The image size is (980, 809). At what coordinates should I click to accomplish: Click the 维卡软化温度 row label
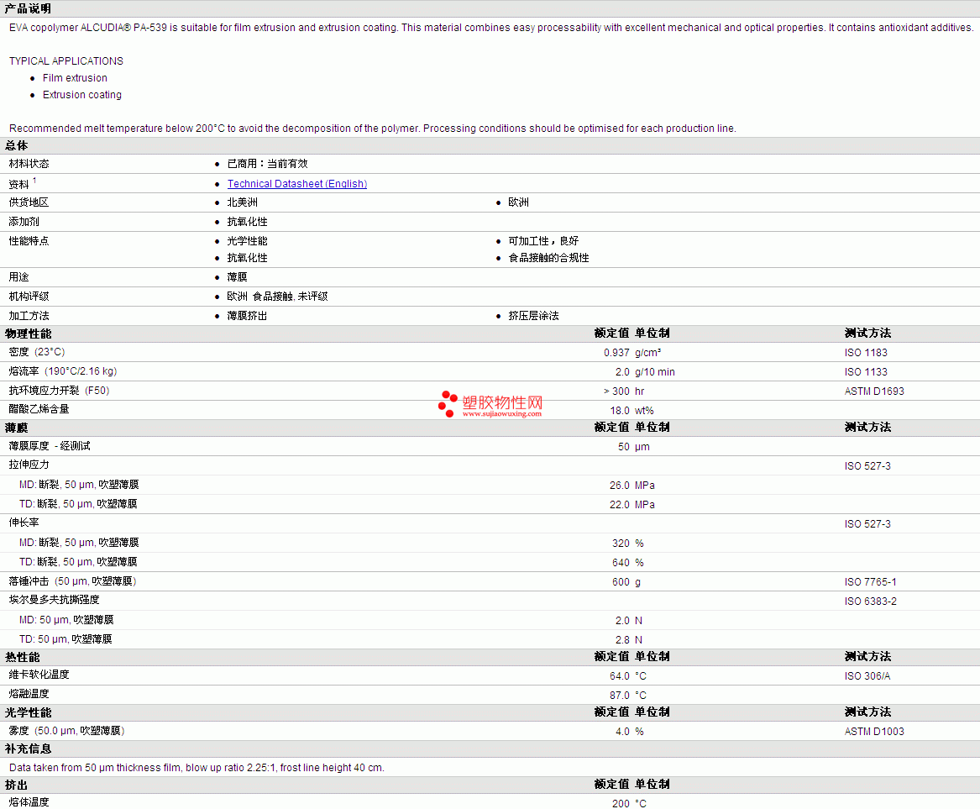tap(39, 675)
